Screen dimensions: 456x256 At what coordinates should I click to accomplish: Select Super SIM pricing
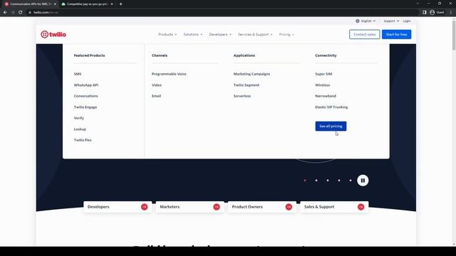[x=323, y=74]
